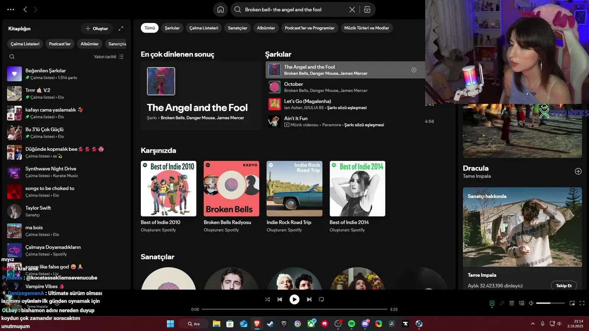Open the Dracula song title link
589x331 pixels.
476,168
